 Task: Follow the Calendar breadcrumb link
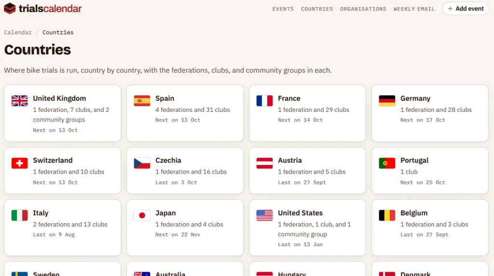(x=18, y=32)
